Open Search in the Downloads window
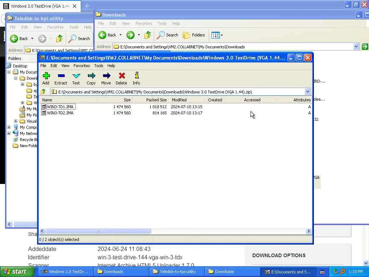Screen dimensions: 369x277 tap(168, 35)
